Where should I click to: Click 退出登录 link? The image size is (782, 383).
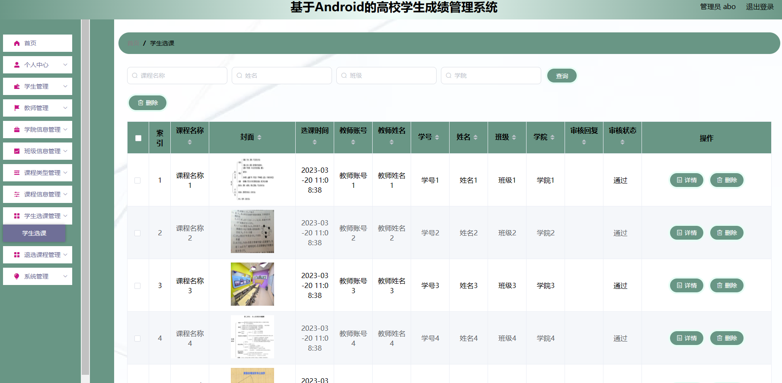point(760,7)
